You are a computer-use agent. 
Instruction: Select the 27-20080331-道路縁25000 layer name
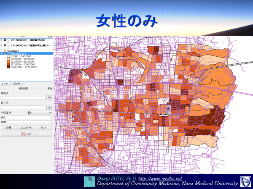pos(28,40)
